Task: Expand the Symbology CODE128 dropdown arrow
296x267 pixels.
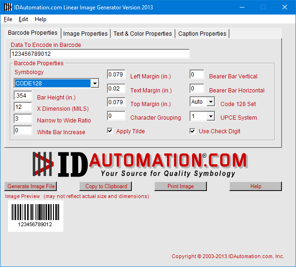Action: (95, 83)
